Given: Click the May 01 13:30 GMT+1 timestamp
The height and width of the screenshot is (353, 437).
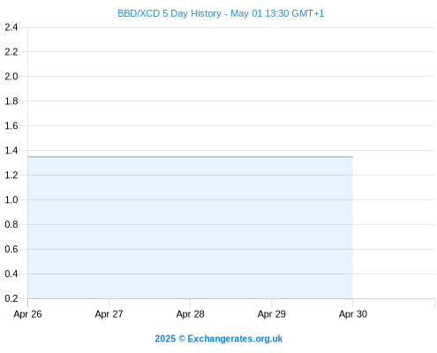Looking at the screenshot, I should [277, 13].
